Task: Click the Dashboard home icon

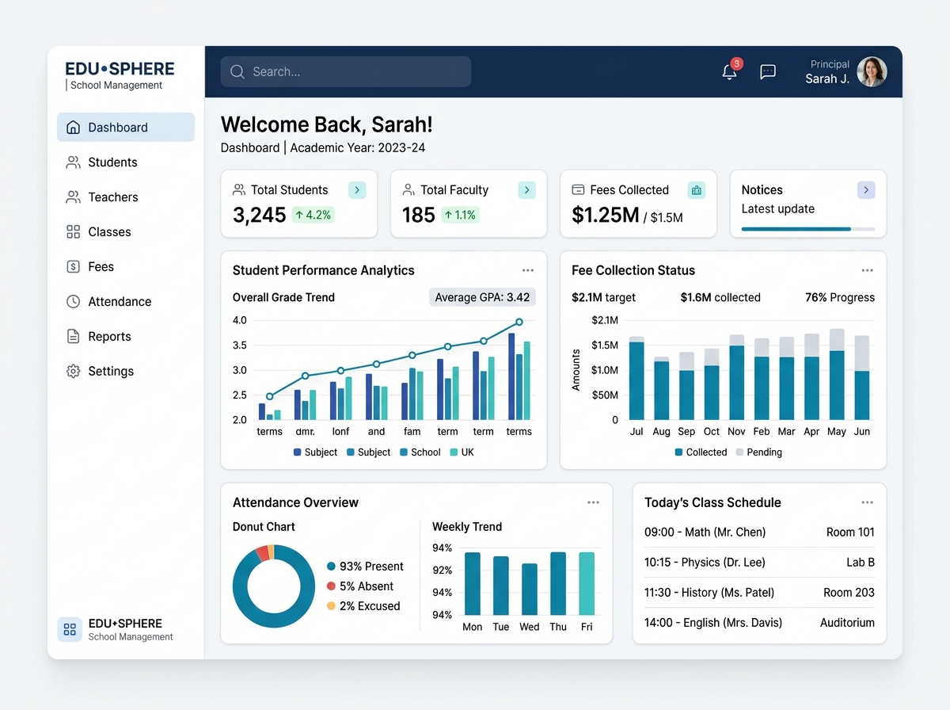Action: tap(73, 127)
